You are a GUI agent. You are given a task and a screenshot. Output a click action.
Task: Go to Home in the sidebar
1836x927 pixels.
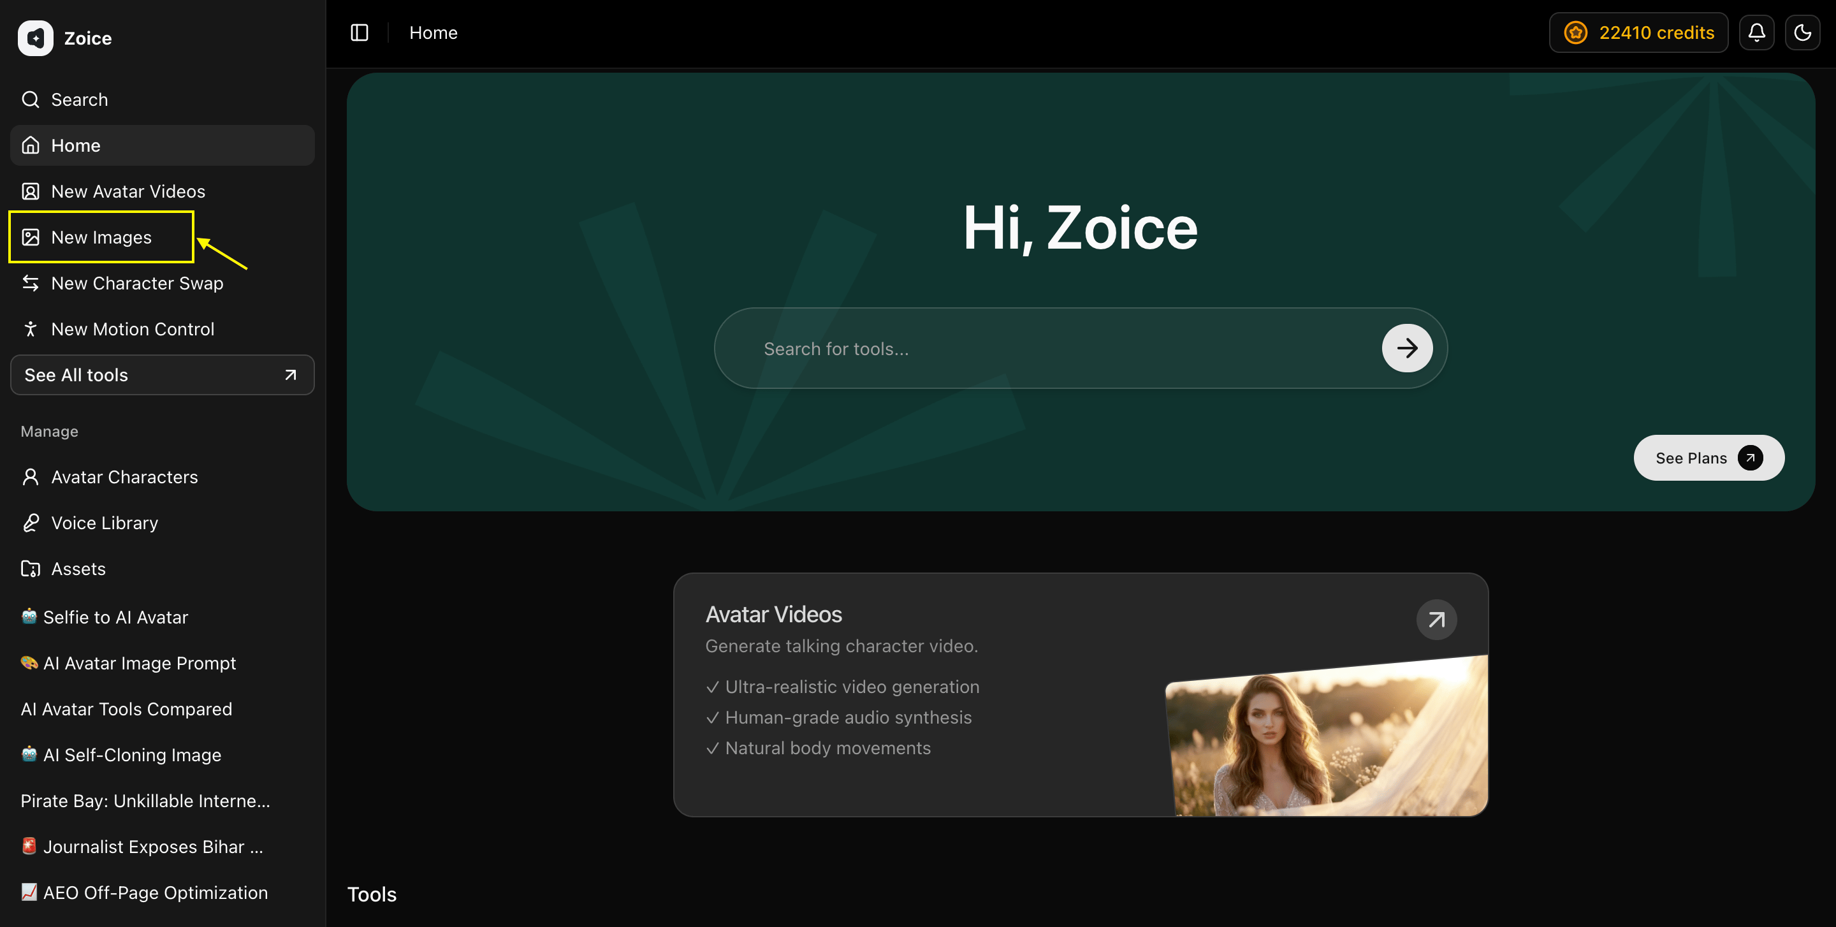coord(163,145)
